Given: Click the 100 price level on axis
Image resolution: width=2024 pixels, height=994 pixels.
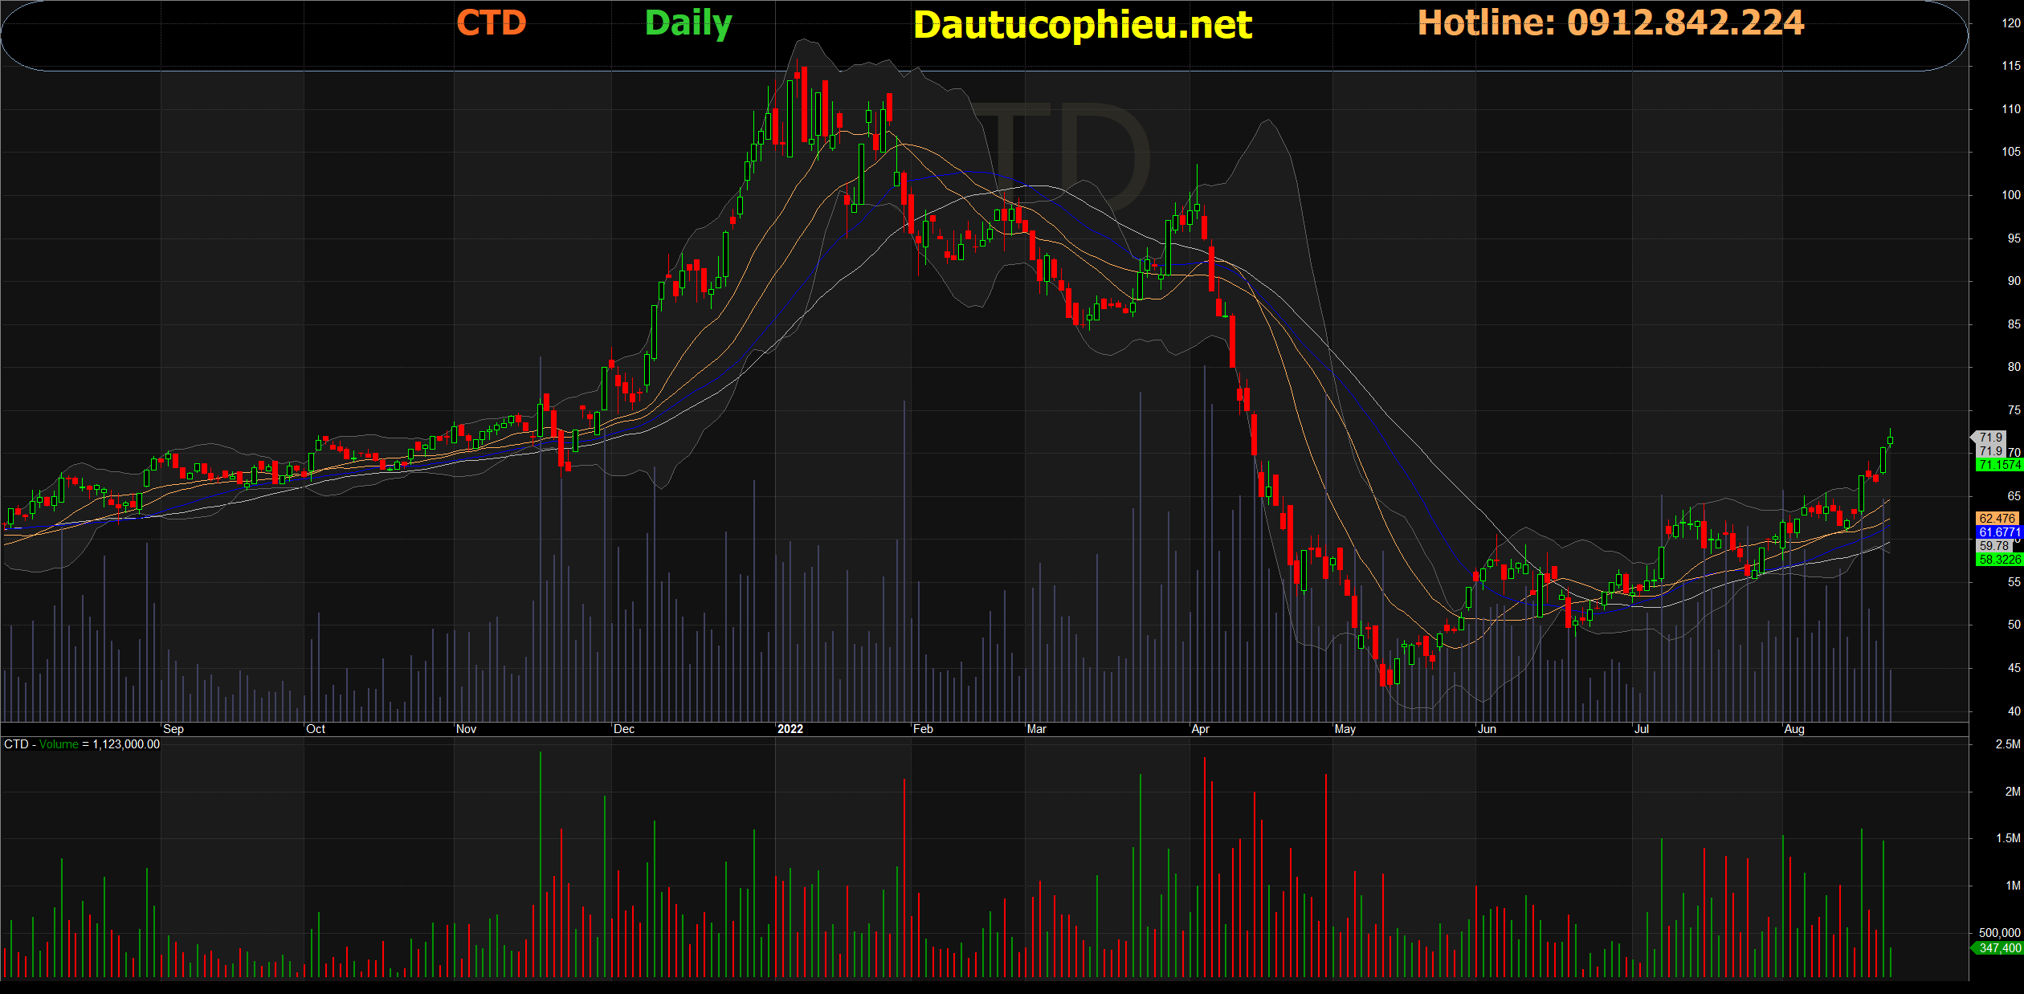Looking at the screenshot, I should tap(2010, 195).
